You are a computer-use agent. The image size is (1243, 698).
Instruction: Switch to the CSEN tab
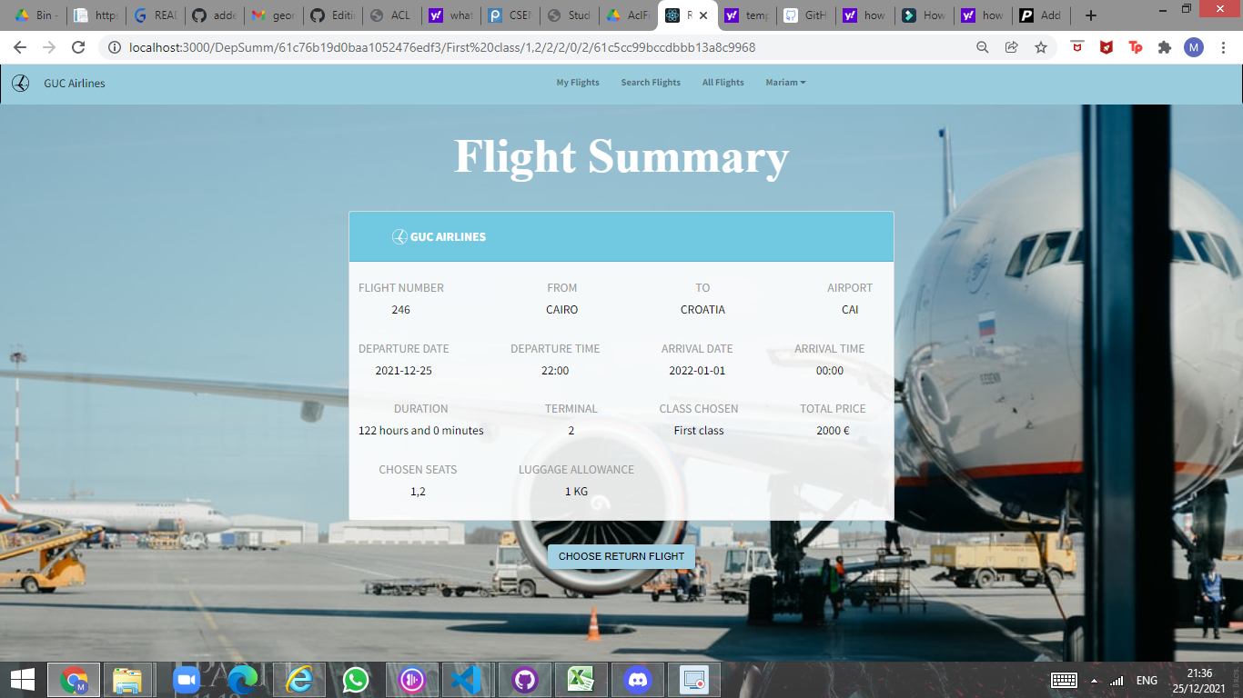(510, 15)
